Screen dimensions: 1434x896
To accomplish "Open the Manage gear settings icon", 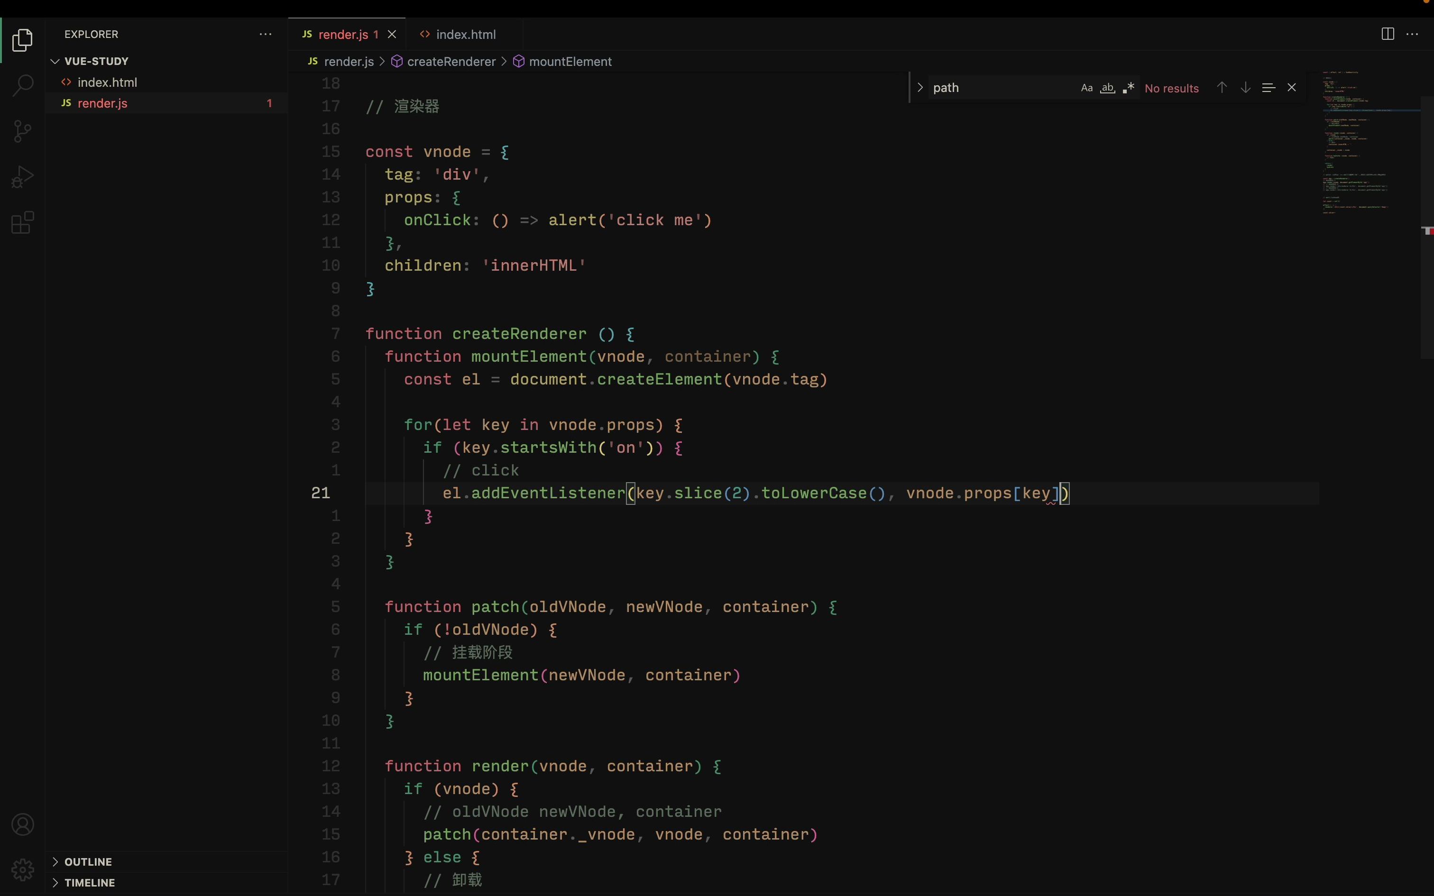I will 22,869.
